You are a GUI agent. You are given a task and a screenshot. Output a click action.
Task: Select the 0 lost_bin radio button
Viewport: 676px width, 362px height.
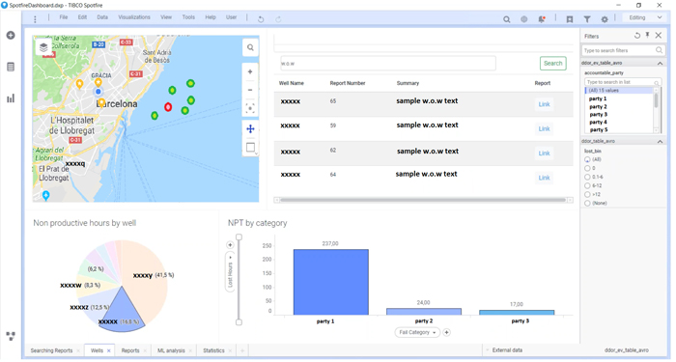[x=587, y=168]
